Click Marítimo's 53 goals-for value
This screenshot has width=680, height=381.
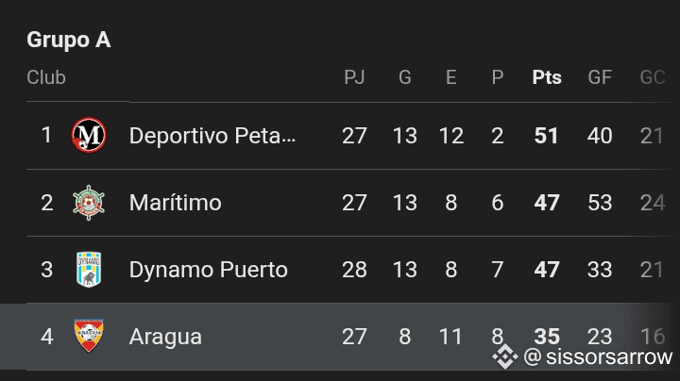click(x=600, y=203)
